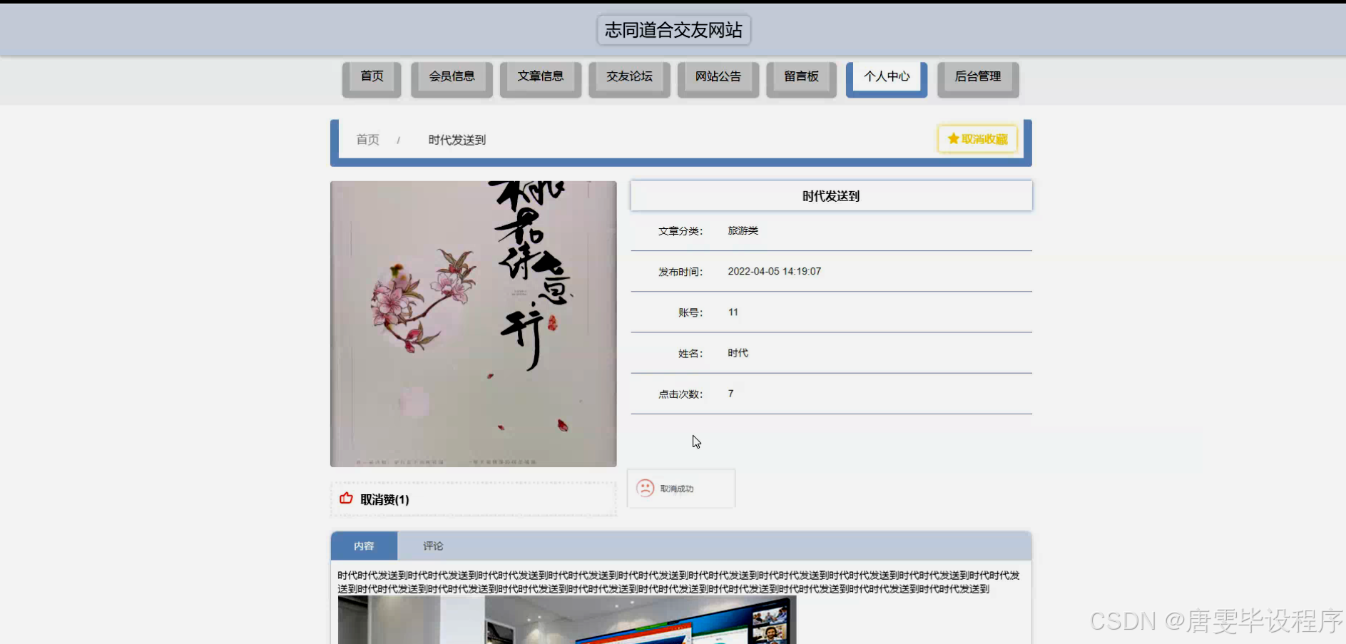Visit the 交友论坛 forum
Viewport: 1346px width, 644px height.
click(629, 78)
